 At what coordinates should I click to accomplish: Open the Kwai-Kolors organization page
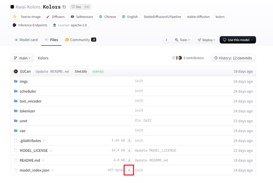coord(28,7)
